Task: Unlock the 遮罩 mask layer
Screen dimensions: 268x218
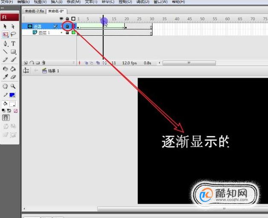Action: (x=67, y=26)
